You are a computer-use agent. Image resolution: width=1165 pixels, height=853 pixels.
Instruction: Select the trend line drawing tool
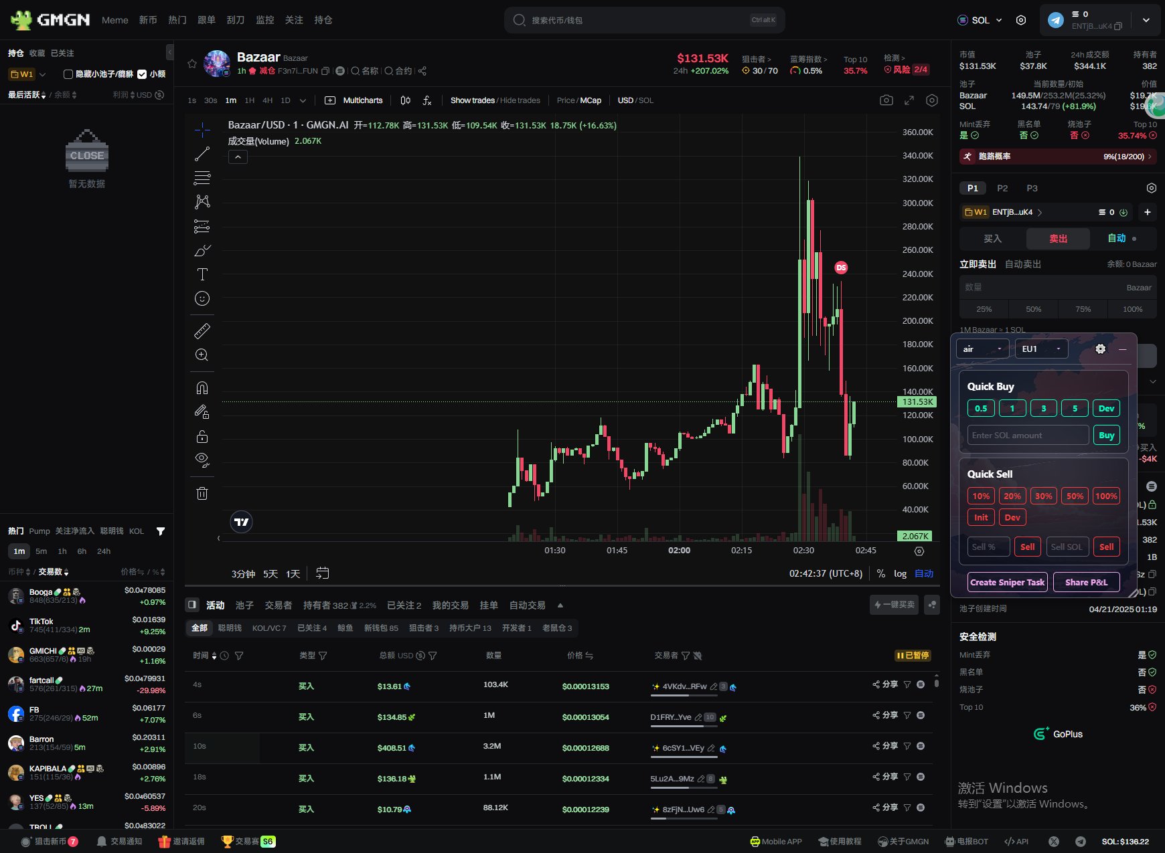point(202,154)
